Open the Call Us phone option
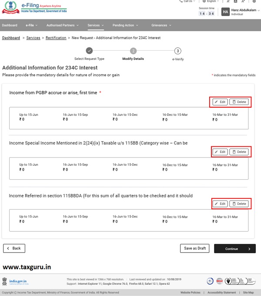The width and height of the screenshot is (261, 296). point(187,1)
